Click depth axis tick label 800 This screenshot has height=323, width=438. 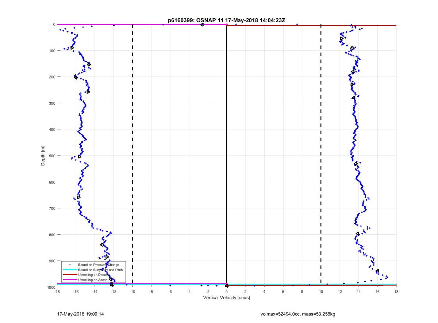click(x=52, y=235)
